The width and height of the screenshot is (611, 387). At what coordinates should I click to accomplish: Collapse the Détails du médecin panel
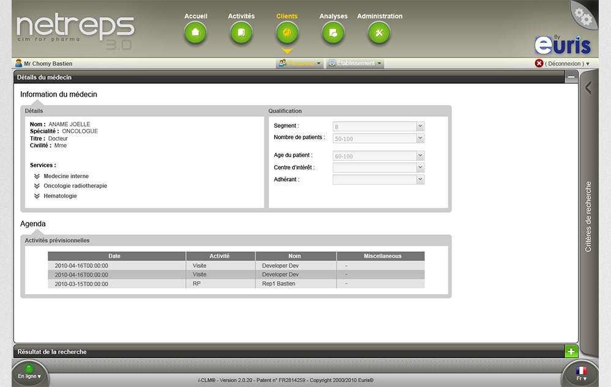571,77
